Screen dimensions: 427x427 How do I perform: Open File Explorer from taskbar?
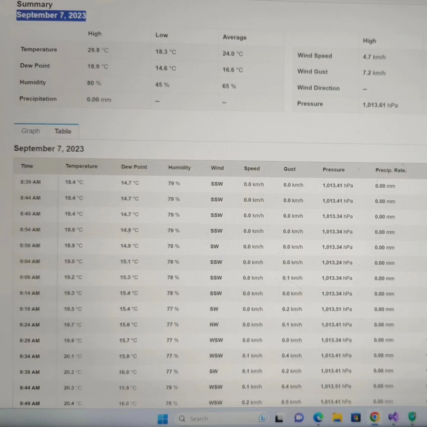(337, 418)
